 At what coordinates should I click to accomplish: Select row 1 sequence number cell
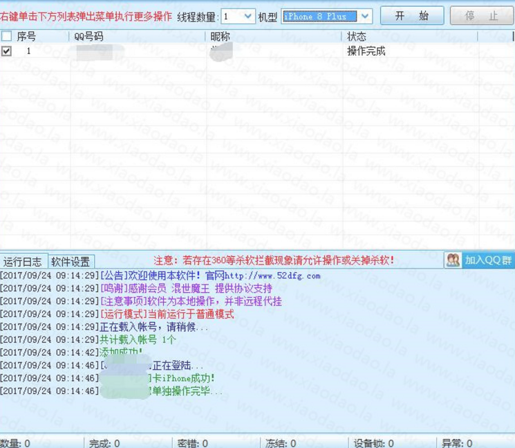28,51
